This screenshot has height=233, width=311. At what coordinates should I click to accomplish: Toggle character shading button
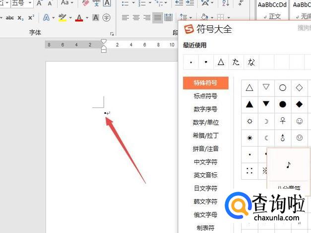(x=96, y=18)
